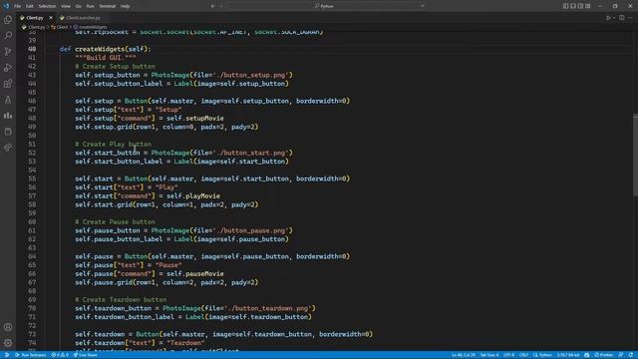Open the Manage gear in activity bar
Viewport: 638px width, 359px height.
tap(8, 343)
